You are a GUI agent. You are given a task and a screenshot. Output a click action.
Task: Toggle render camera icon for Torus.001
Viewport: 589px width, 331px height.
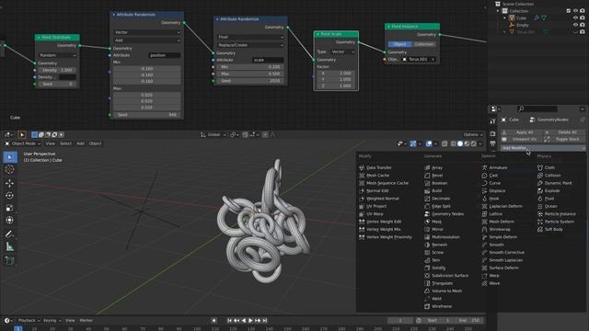point(583,32)
